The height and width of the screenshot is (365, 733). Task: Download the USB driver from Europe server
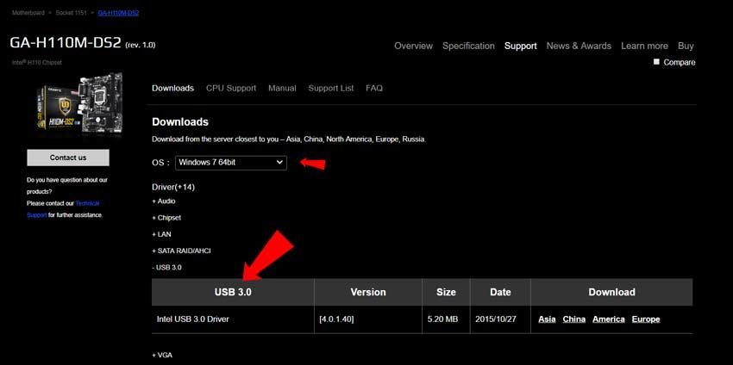tap(646, 319)
